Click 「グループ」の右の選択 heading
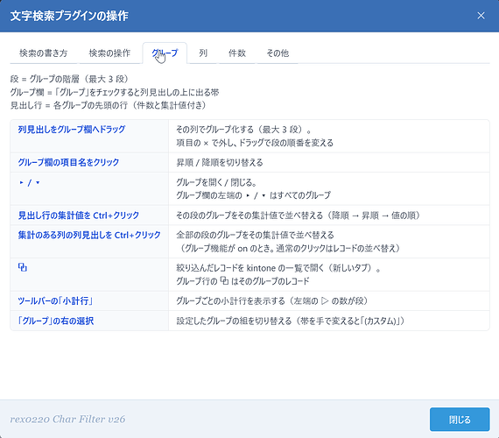Viewport: 499px width, 438px height. tap(56, 321)
